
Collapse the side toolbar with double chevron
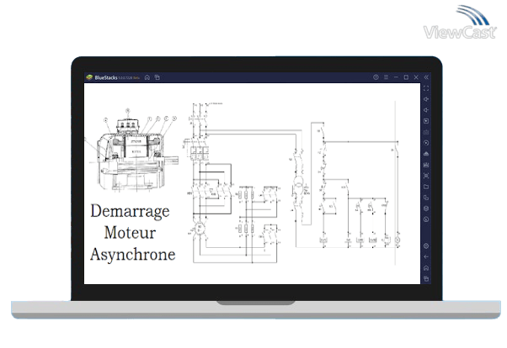pos(426,77)
